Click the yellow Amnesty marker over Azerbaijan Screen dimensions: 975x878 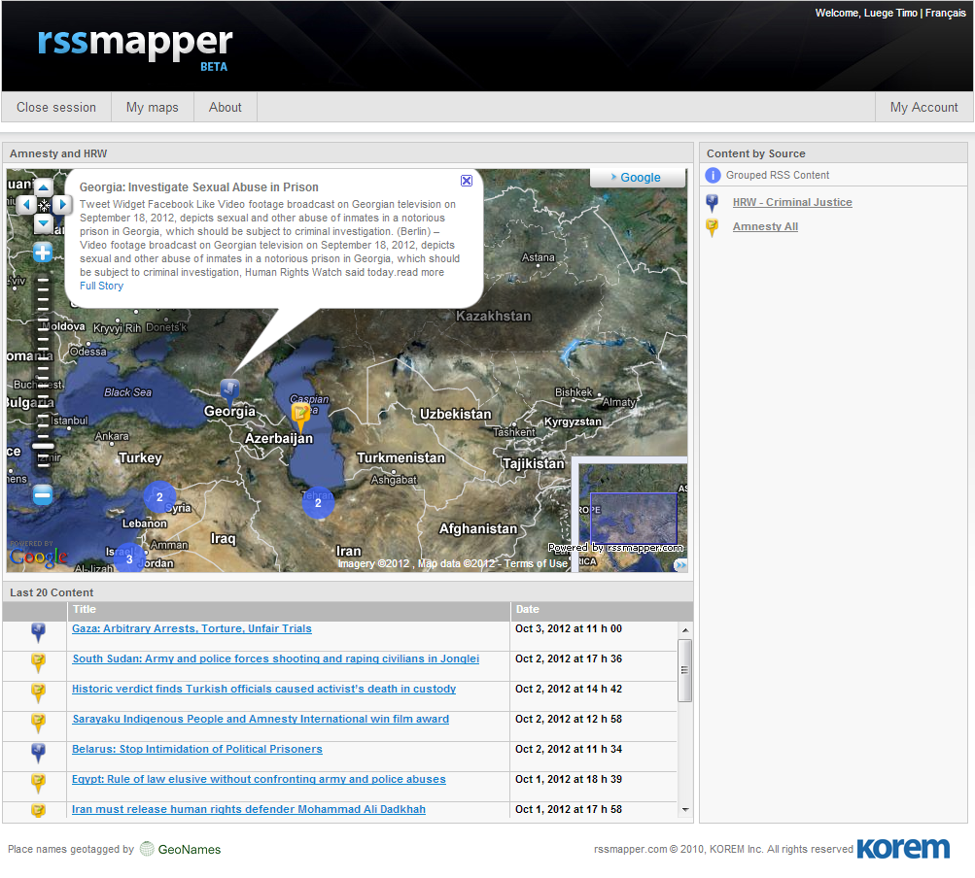tap(300, 417)
